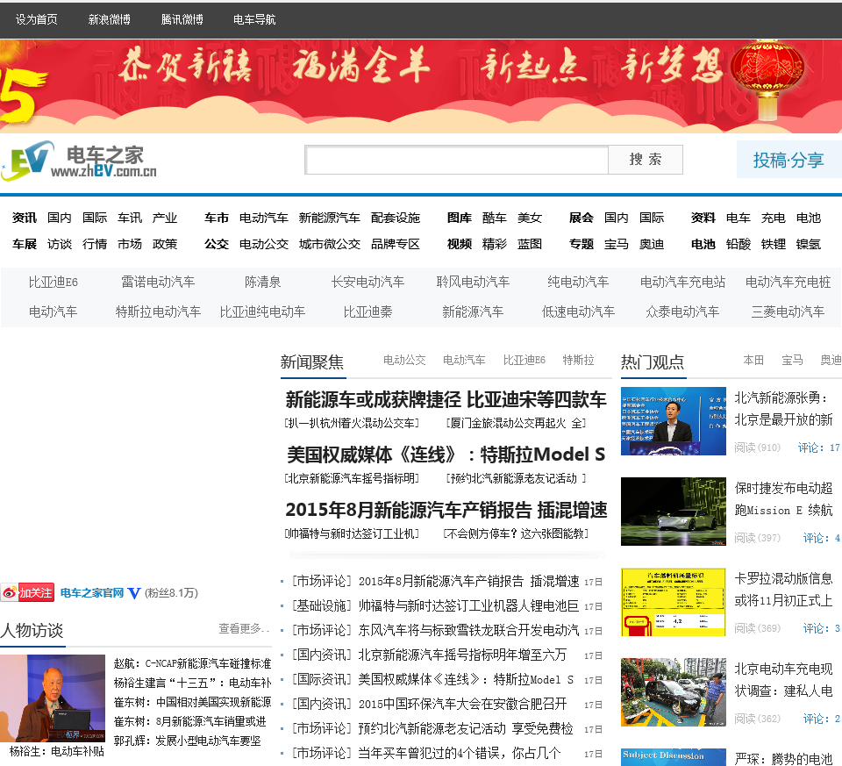Open sub-link 不会侧方停车？这六张图能教
842x766 pixels.
point(516,533)
